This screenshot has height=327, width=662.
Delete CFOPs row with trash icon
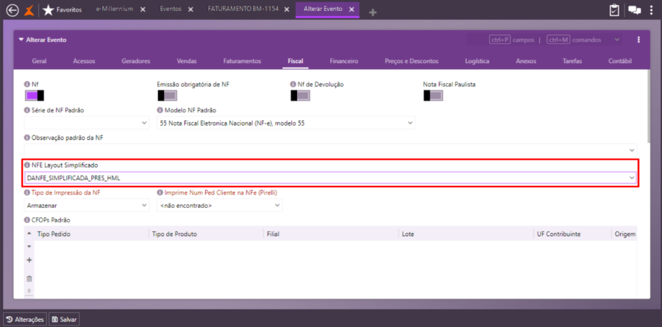pyautogui.click(x=29, y=279)
